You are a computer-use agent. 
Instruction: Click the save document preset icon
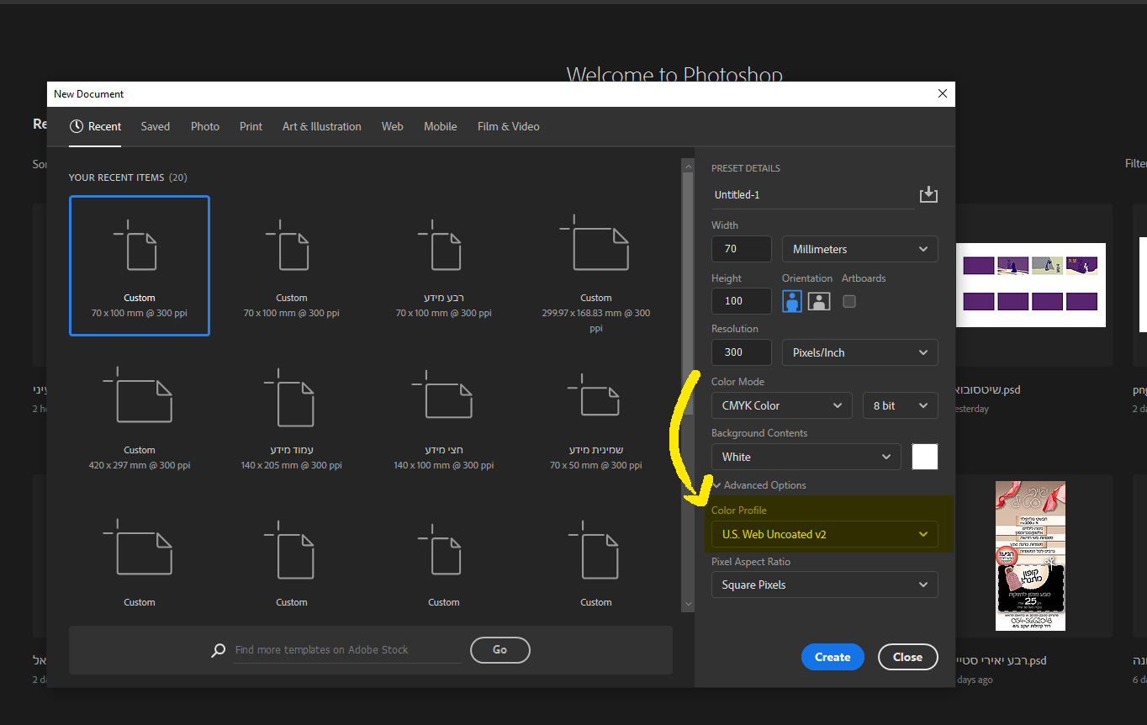click(x=928, y=195)
